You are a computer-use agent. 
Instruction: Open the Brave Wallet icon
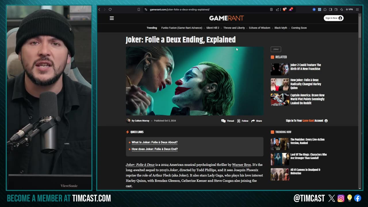click(336, 9)
